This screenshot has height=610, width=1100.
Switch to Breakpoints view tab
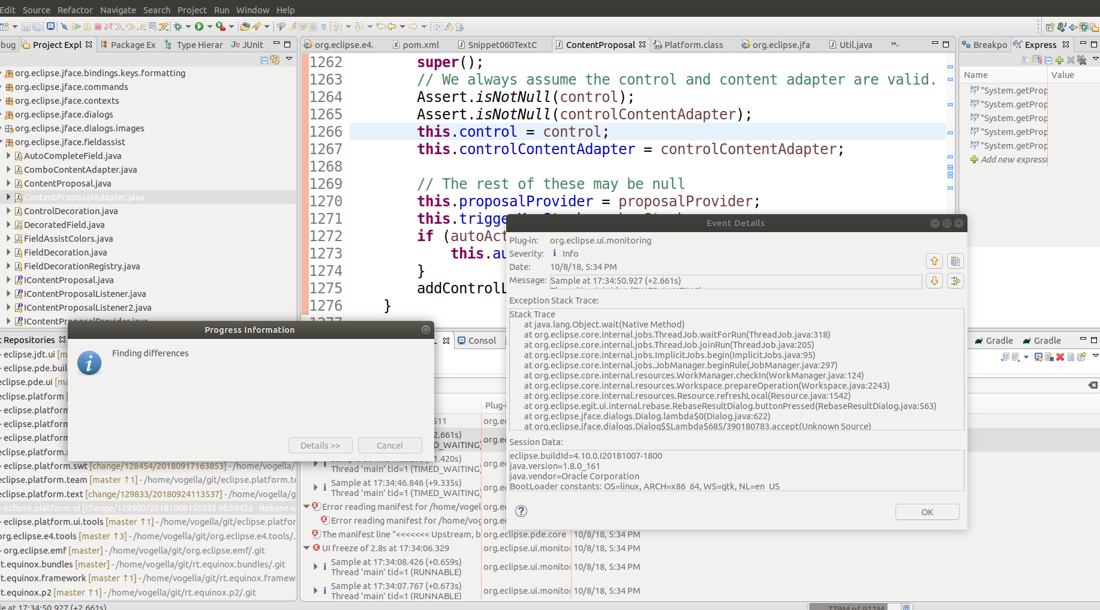[x=985, y=45]
